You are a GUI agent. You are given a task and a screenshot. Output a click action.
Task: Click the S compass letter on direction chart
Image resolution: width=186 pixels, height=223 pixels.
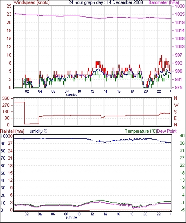[x=175, y=112]
